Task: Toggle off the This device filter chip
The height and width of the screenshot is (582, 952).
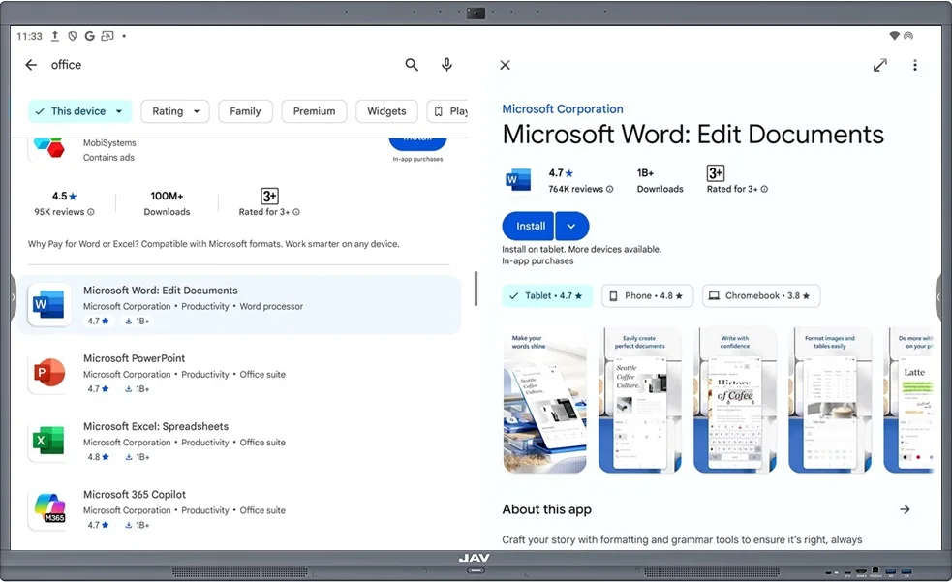Action: point(79,110)
